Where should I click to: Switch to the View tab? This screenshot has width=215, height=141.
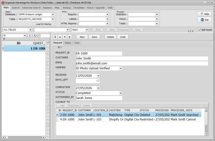pyautogui.click(x=77, y=43)
